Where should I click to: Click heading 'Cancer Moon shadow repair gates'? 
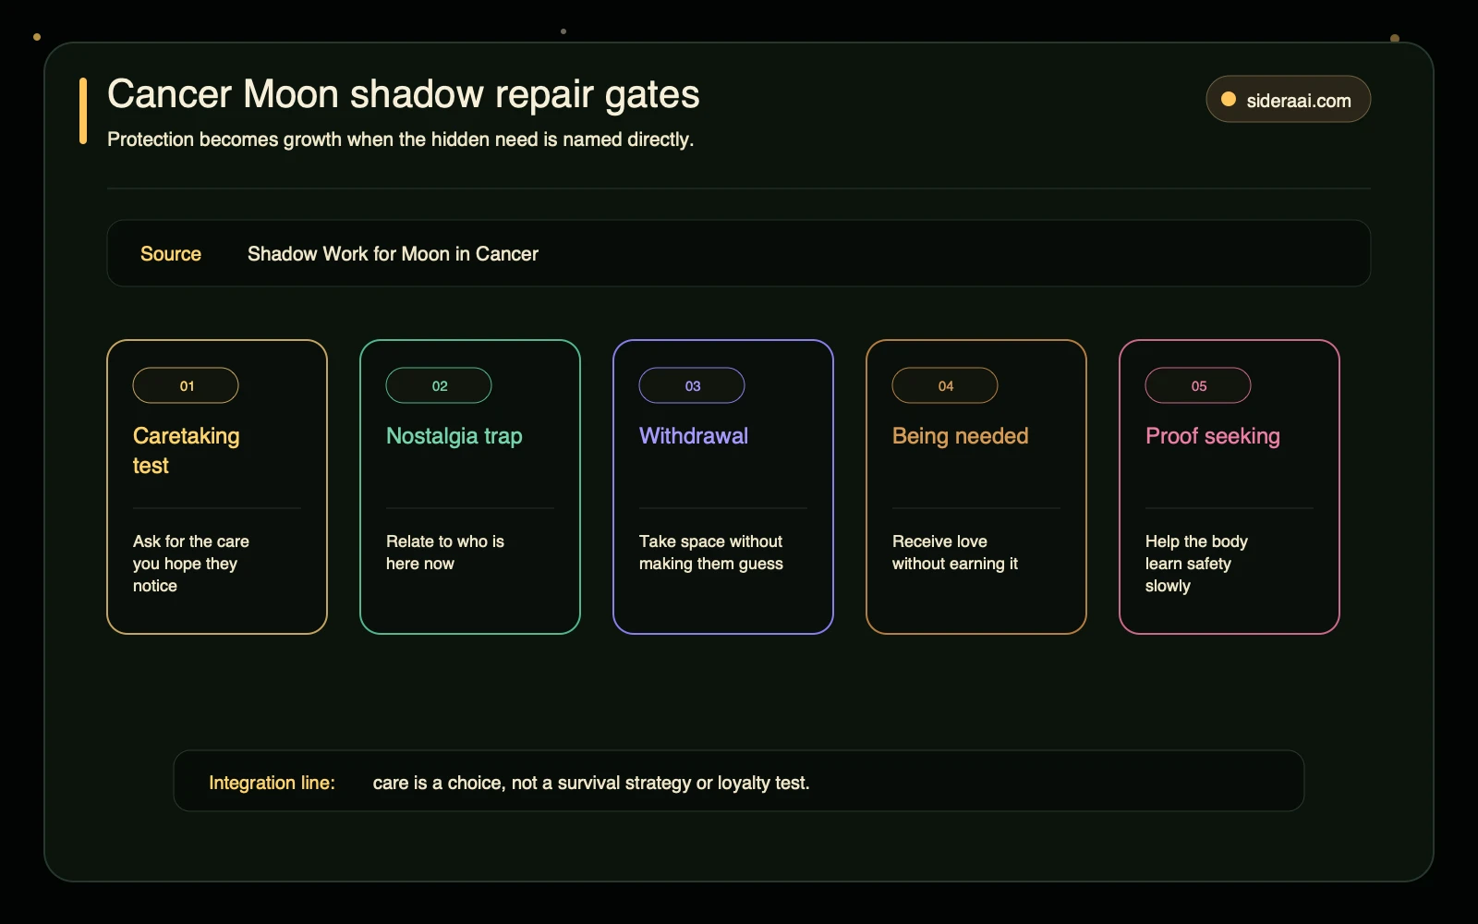pos(404,94)
